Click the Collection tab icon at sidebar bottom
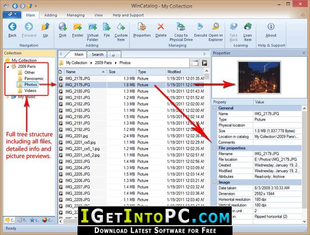This screenshot has width=310, height=235. (x=10, y=220)
